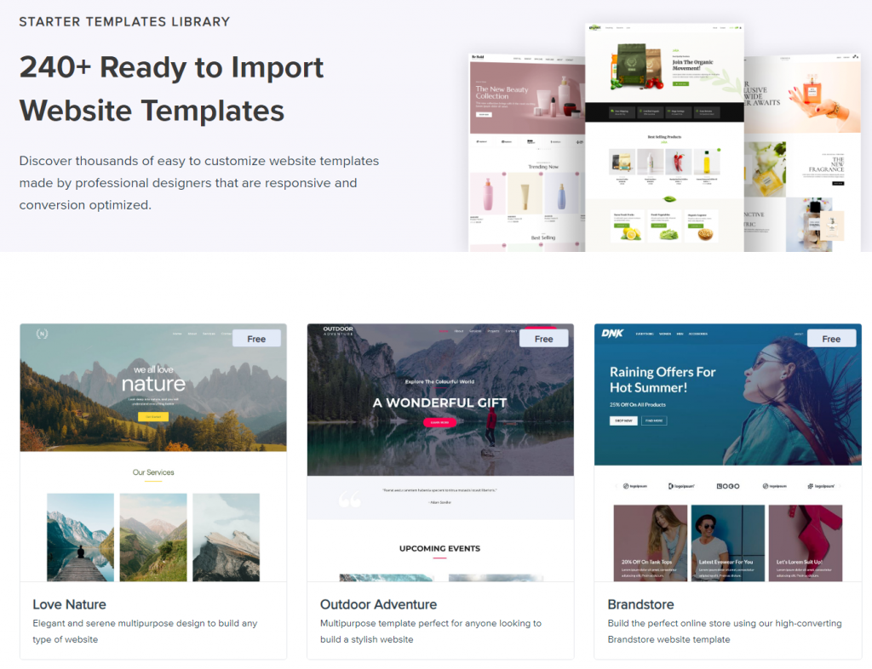The height and width of the screenshot is (669, 872).
Task: Click the Outdoor Adventure logo
Action: (x=338, y=330)
